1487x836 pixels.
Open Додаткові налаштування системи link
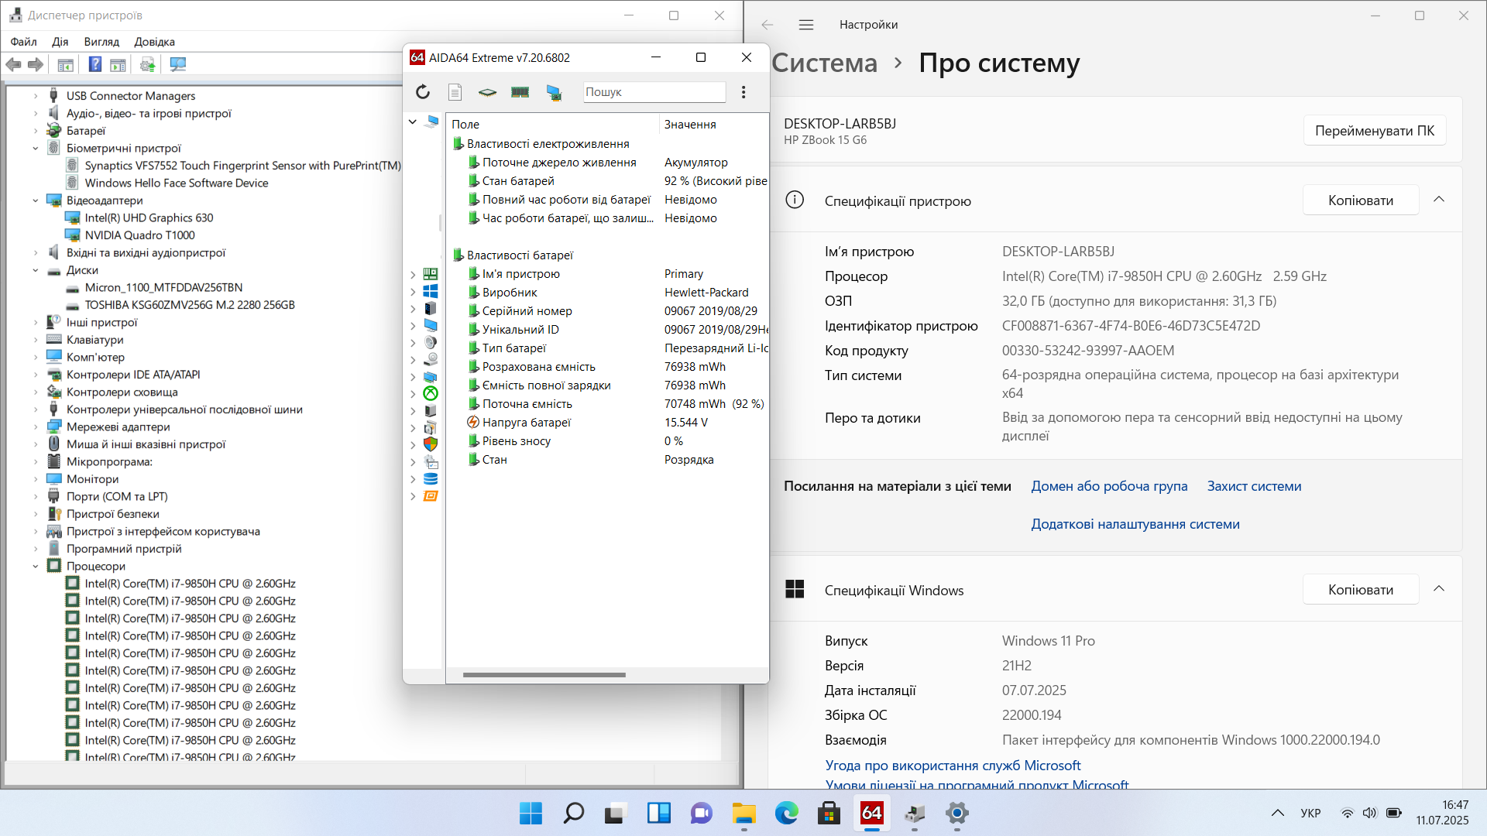pos(1135,524)
